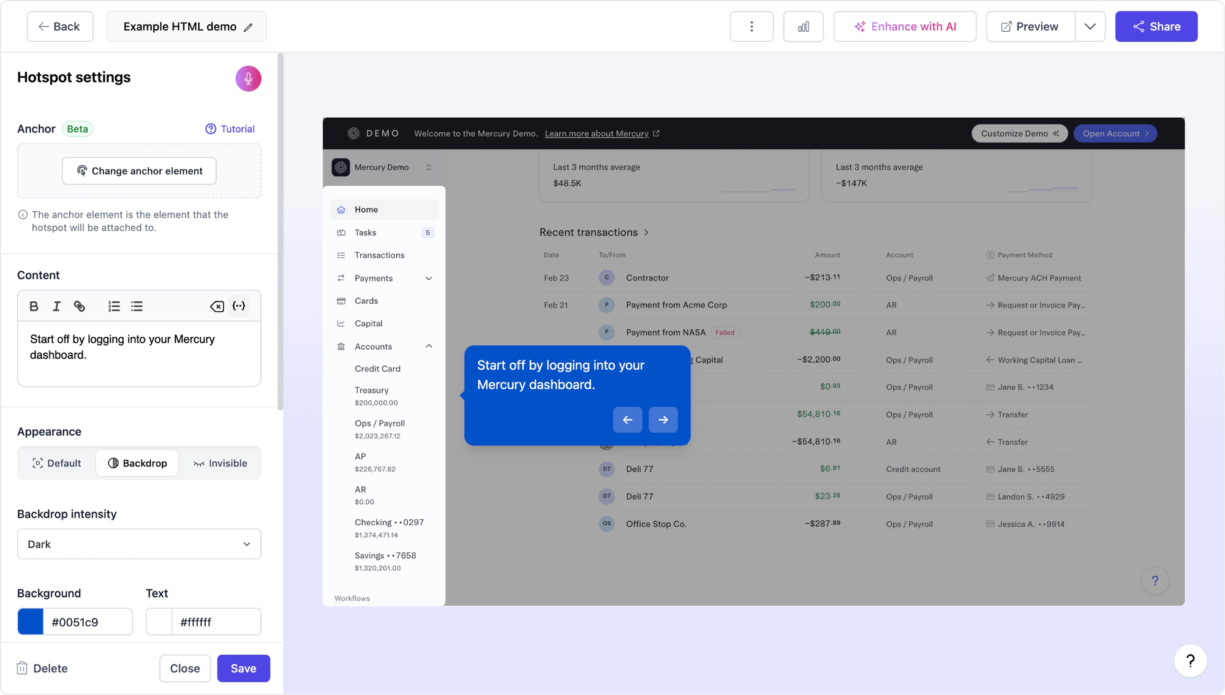
Task: Toggle bold formatting in content editor
Action: click(x=34, y=306)
